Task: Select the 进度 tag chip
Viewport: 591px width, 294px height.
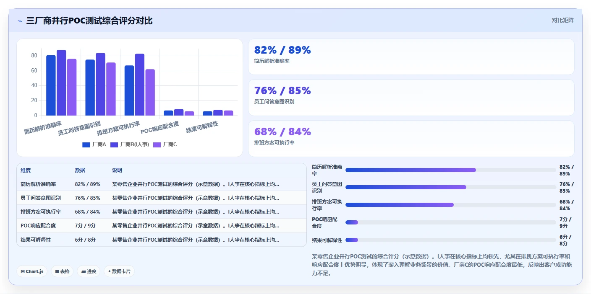Action: (89, 271)
